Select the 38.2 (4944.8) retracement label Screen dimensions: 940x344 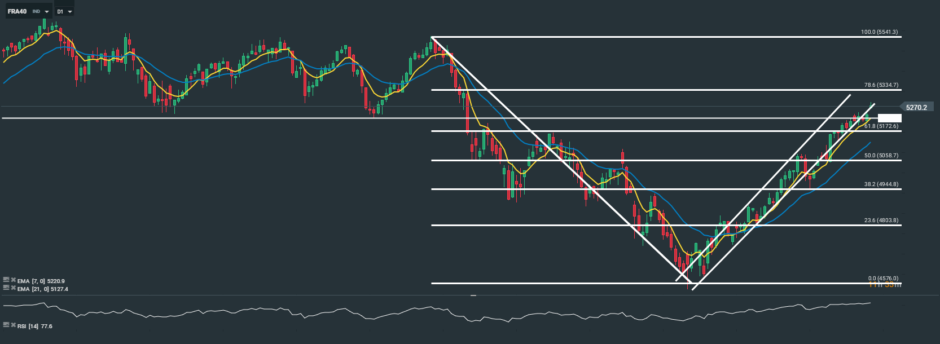click(881, 184)
